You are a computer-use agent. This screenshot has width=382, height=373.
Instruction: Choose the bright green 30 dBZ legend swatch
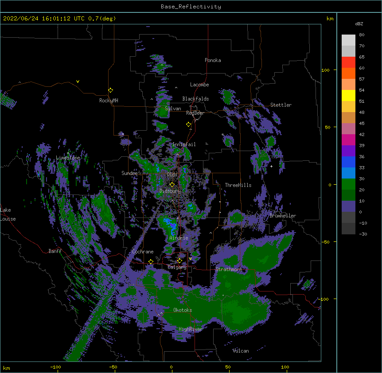pos(348,184)
